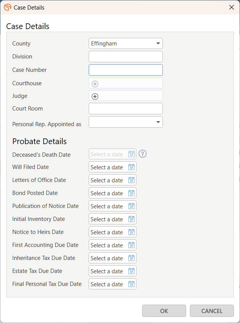Add a courthouse with the plus icon

[x=95, y=84]
